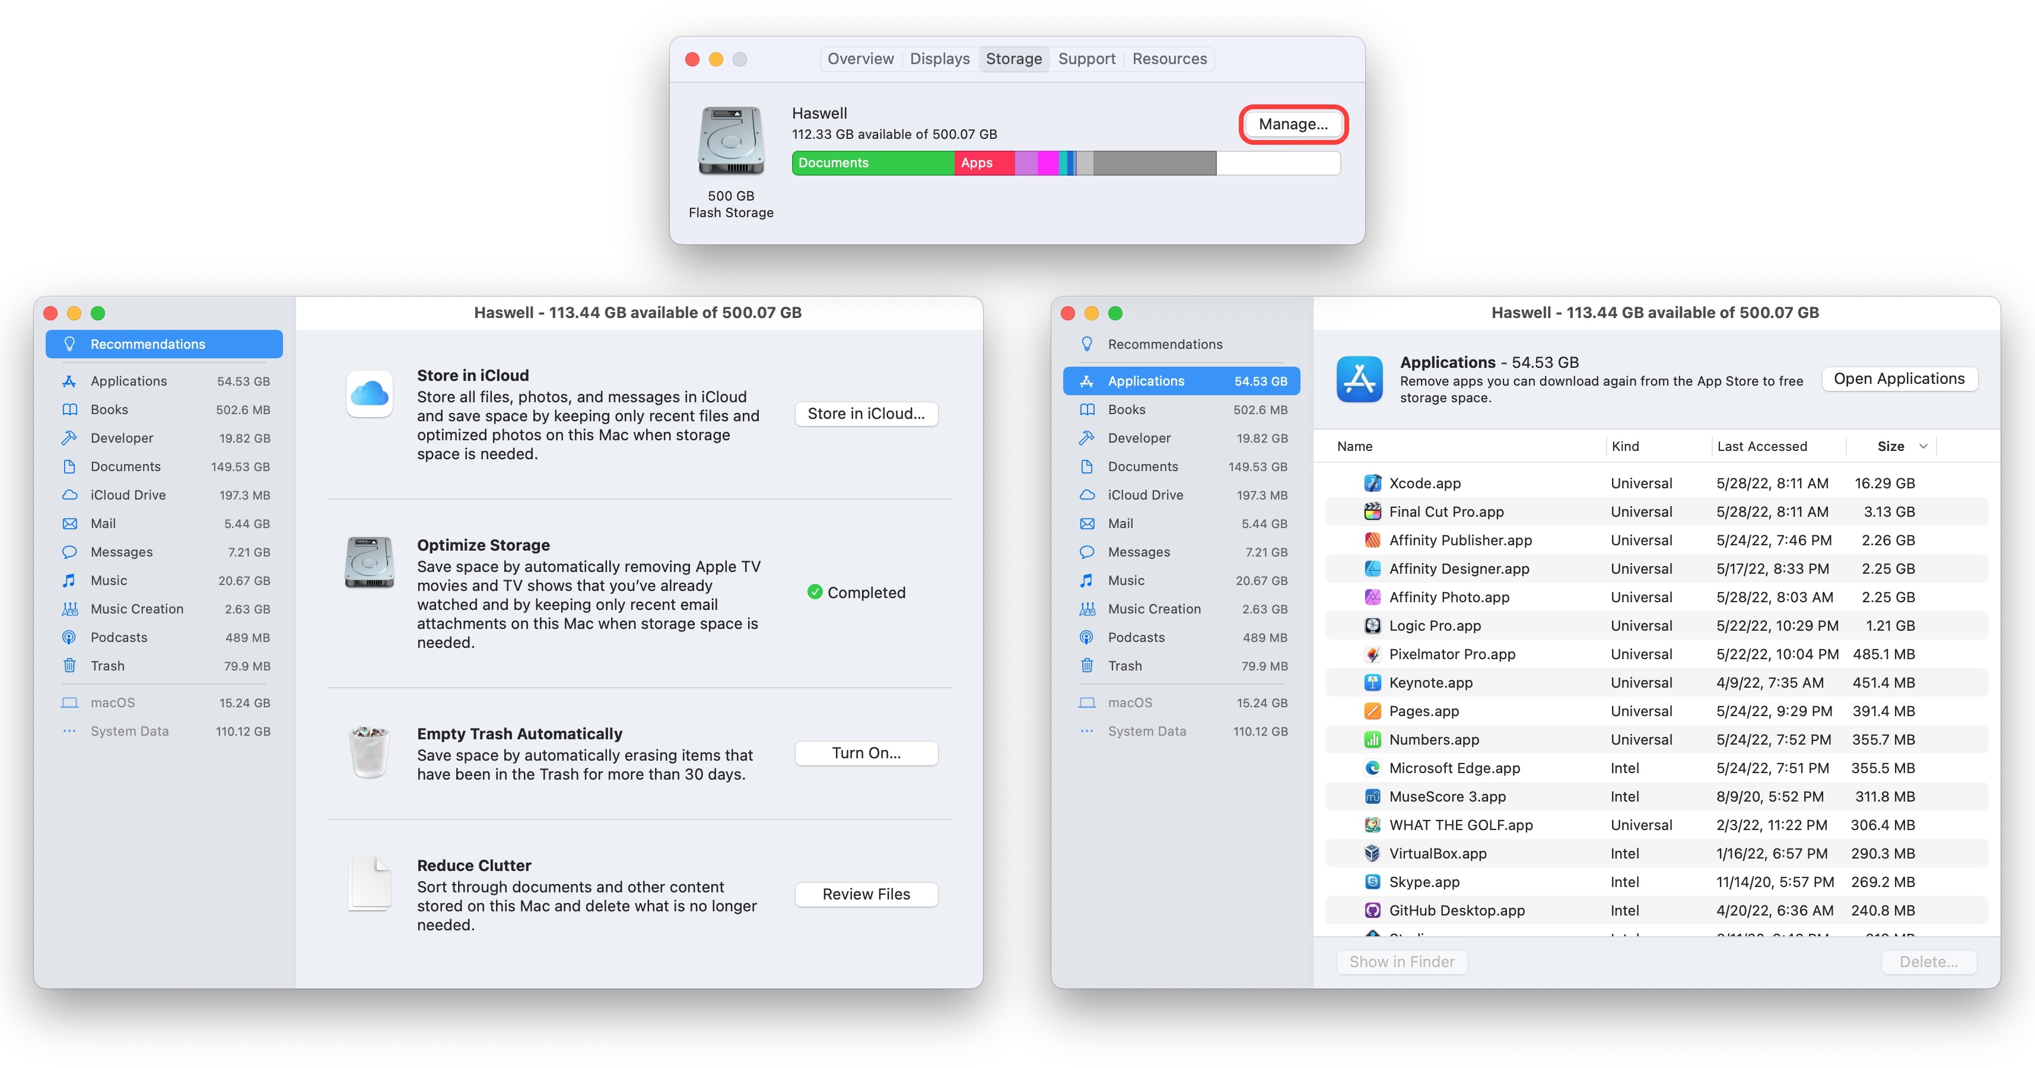Switch to the Overview tab
This screenshot has width=2035, height=1068.
tap(860, 58)
